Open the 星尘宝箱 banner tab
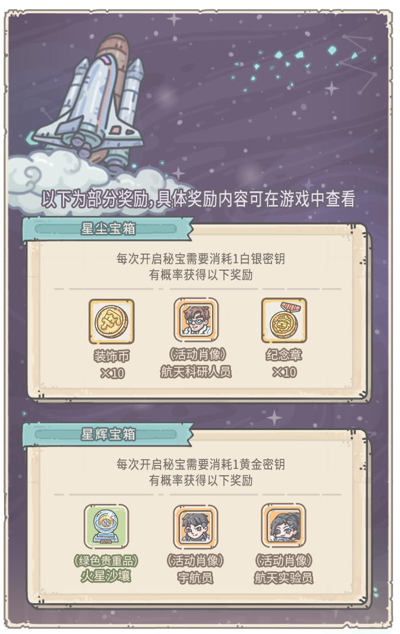This screenshot has width=400, height=634. 107,229
